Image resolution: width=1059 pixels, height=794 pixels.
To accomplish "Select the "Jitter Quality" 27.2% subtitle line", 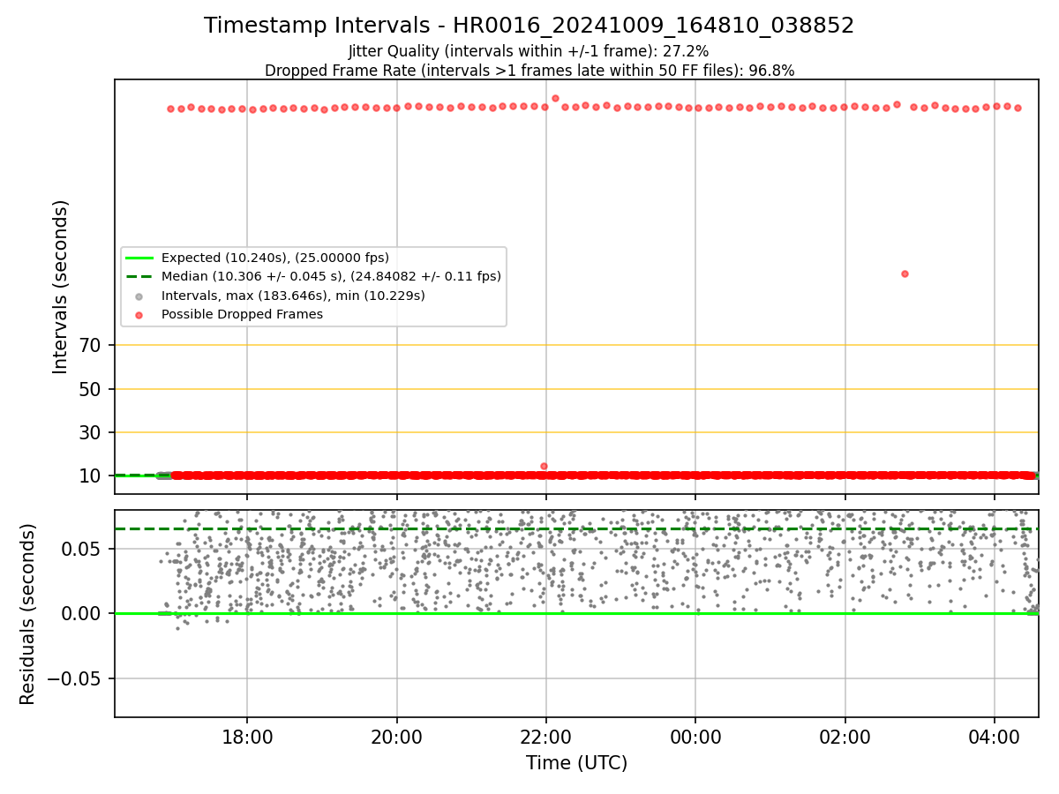I will click(529, 51).
